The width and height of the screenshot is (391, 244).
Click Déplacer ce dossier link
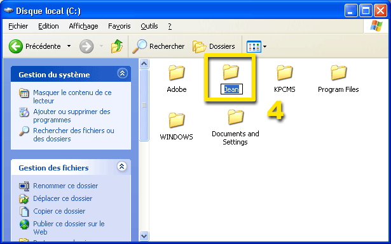coord(62,198)
